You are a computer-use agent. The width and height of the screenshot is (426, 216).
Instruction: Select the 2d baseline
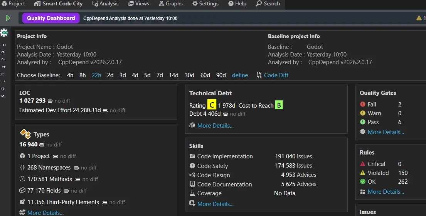[x=110, y=75]
